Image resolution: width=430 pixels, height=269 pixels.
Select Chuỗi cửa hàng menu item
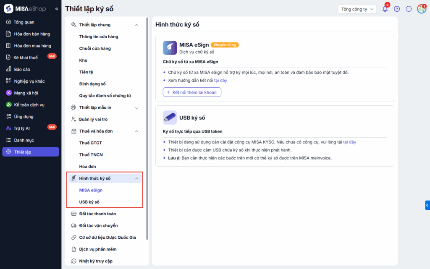(x=95, y=48)
